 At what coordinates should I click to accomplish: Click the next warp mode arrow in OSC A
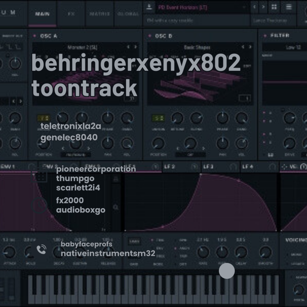(x=89, y=149)
